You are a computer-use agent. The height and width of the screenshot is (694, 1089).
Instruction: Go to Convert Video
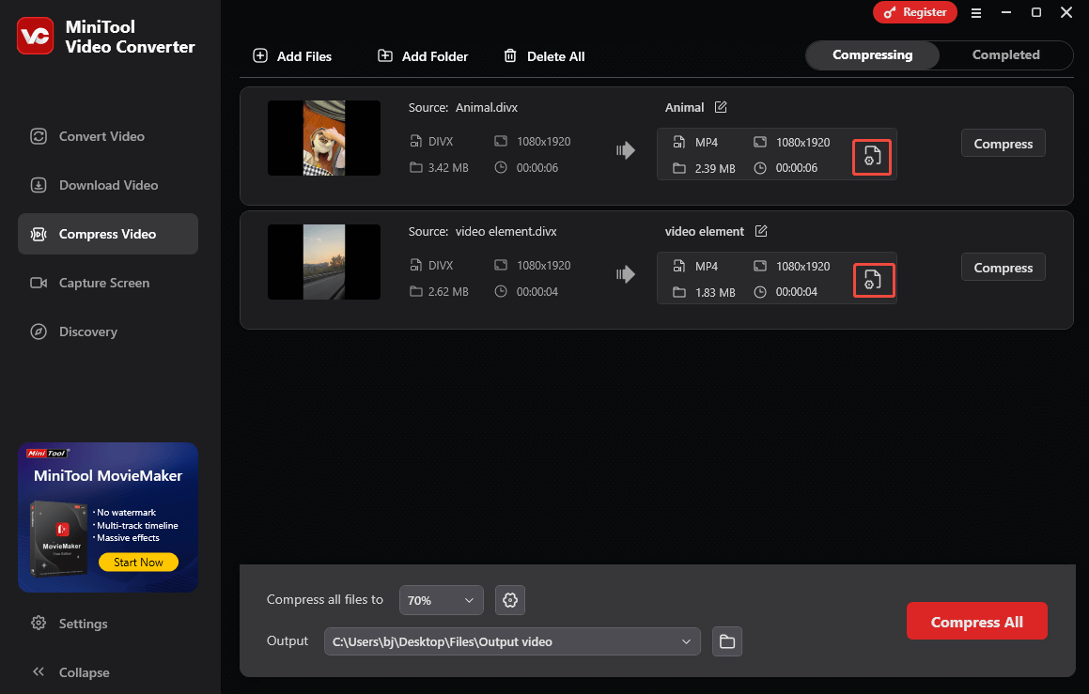108,137
